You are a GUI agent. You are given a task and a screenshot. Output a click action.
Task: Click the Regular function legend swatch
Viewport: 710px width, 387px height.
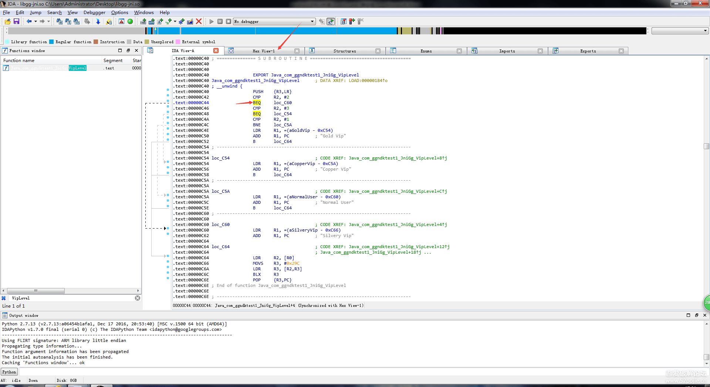coord(51,42)
